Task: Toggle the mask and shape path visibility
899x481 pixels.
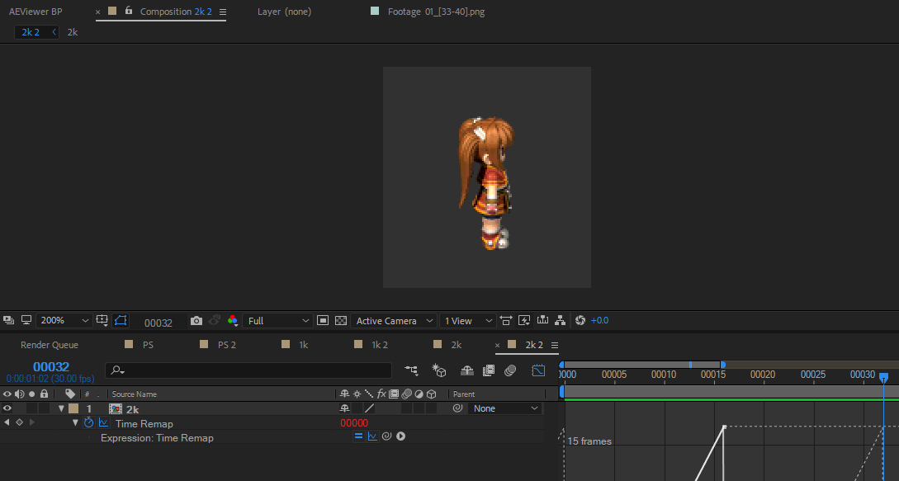Action: pos(121,320)
